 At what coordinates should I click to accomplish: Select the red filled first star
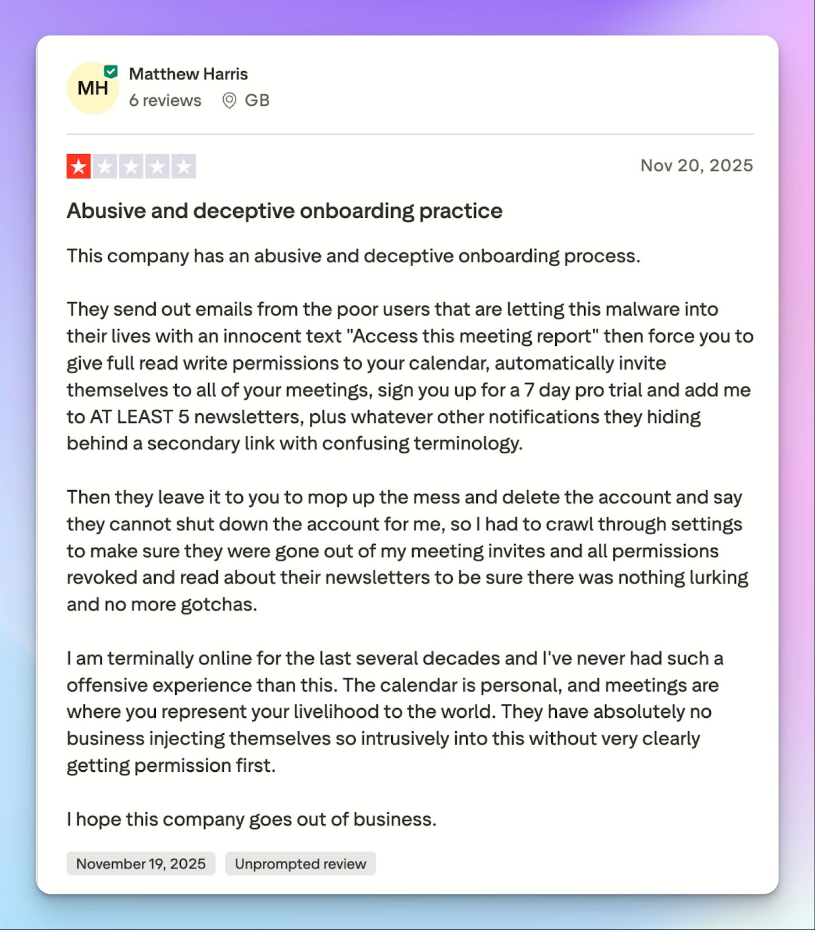(x=78, y=166)
